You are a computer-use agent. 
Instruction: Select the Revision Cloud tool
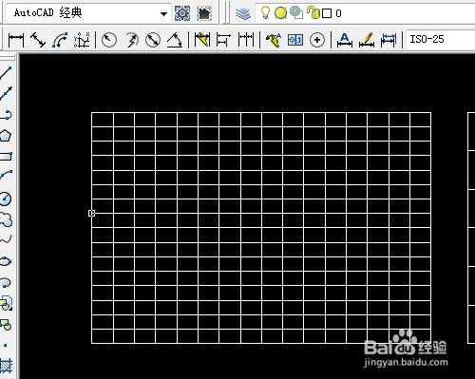coord(6,219)
